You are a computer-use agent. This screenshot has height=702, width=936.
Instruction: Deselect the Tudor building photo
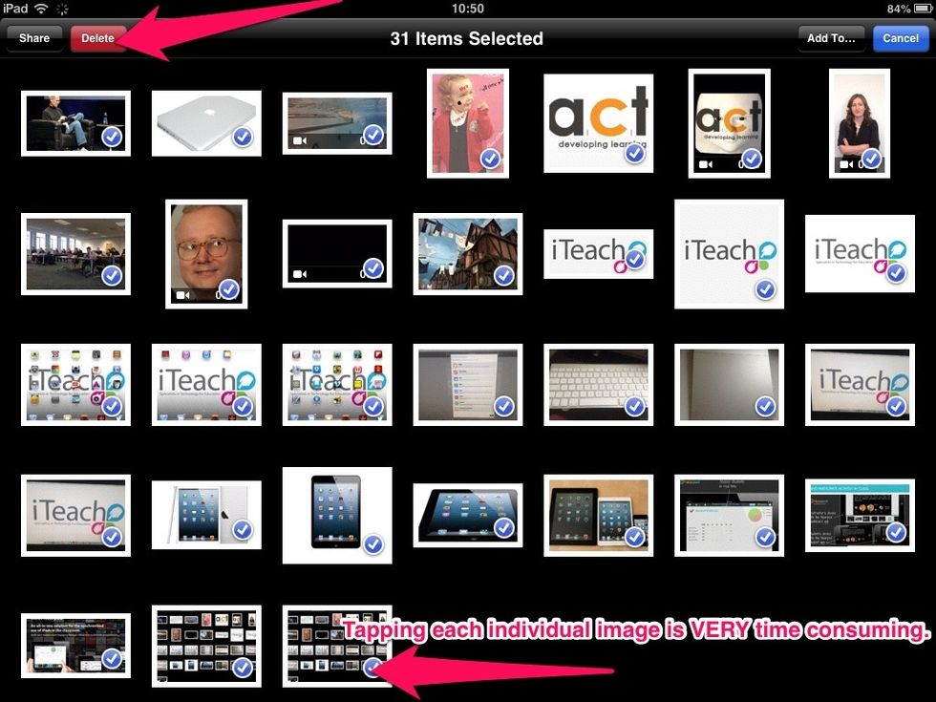click(x=504, y=274)
